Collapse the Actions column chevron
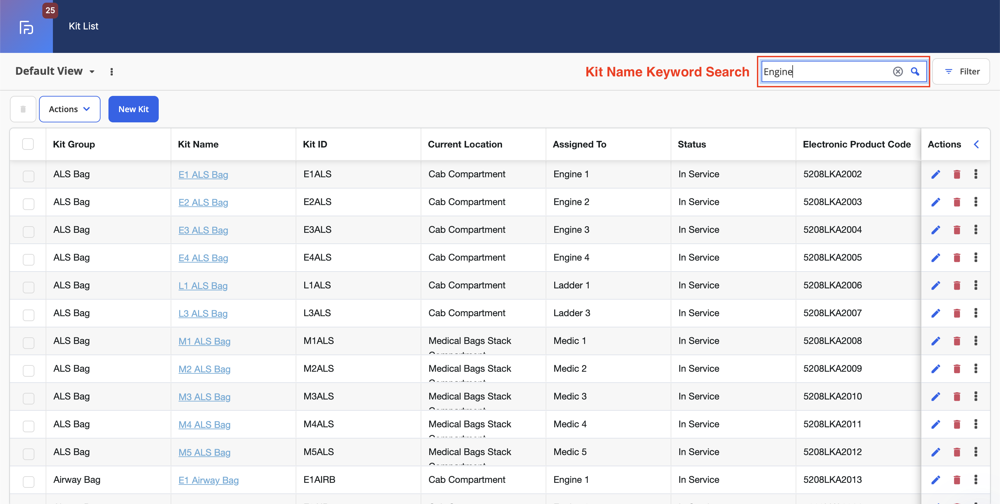 pos(976,145)
